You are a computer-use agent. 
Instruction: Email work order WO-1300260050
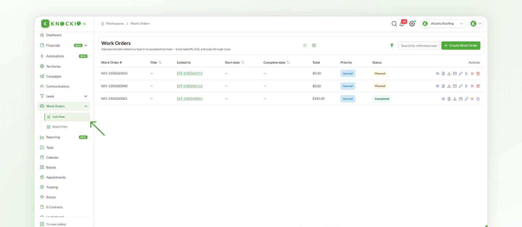(455, 73)
